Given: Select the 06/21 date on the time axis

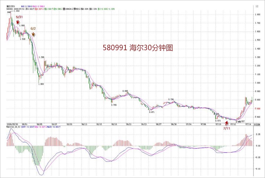Looking at the screenshot, I should tap(129, 124).
